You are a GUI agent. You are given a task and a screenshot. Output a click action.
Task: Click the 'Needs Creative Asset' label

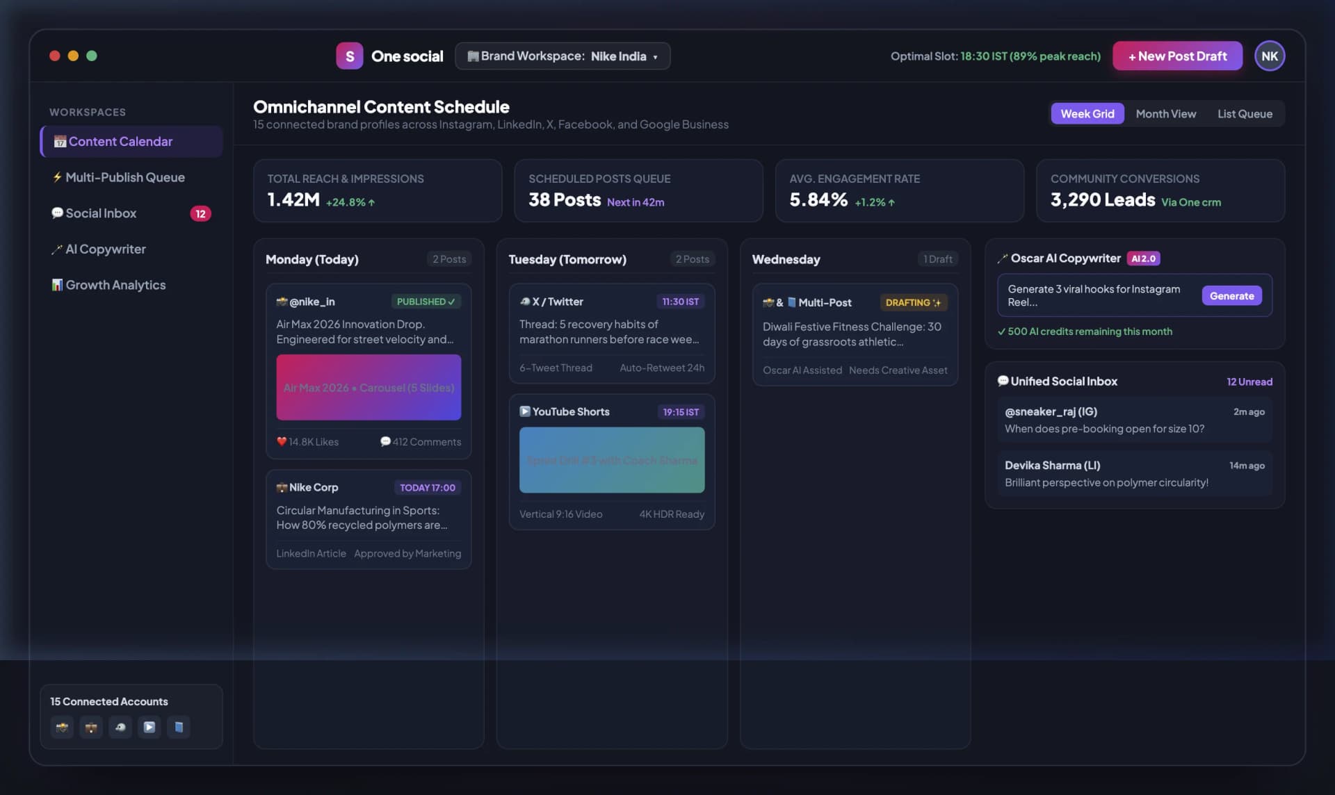[x=898, y=370]
